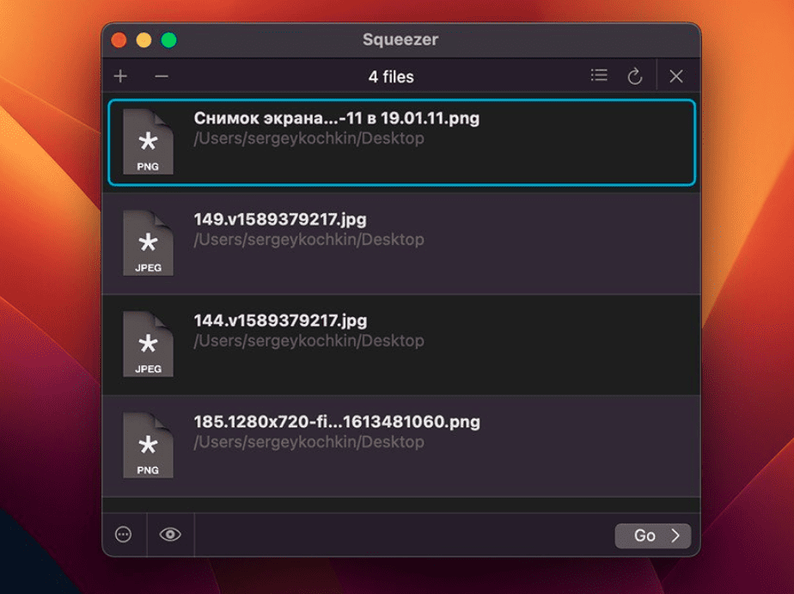
Task: Minimize Squeezer with the yellow button
Action: tap(144, 40)
